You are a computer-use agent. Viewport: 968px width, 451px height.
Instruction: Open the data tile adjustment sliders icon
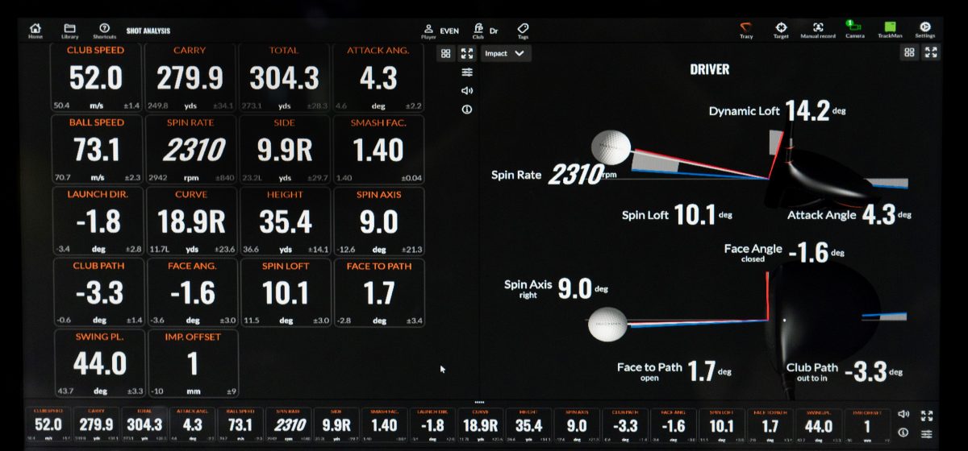(467, 72)
